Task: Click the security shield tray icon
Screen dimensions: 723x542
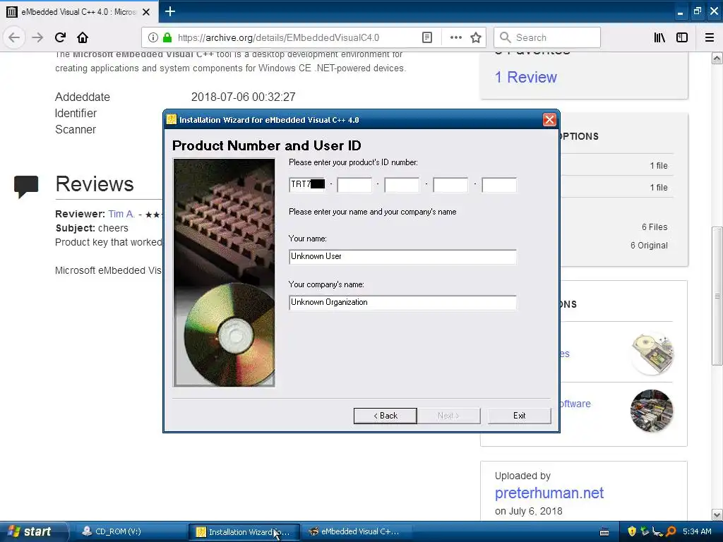Action: [632, 531]
